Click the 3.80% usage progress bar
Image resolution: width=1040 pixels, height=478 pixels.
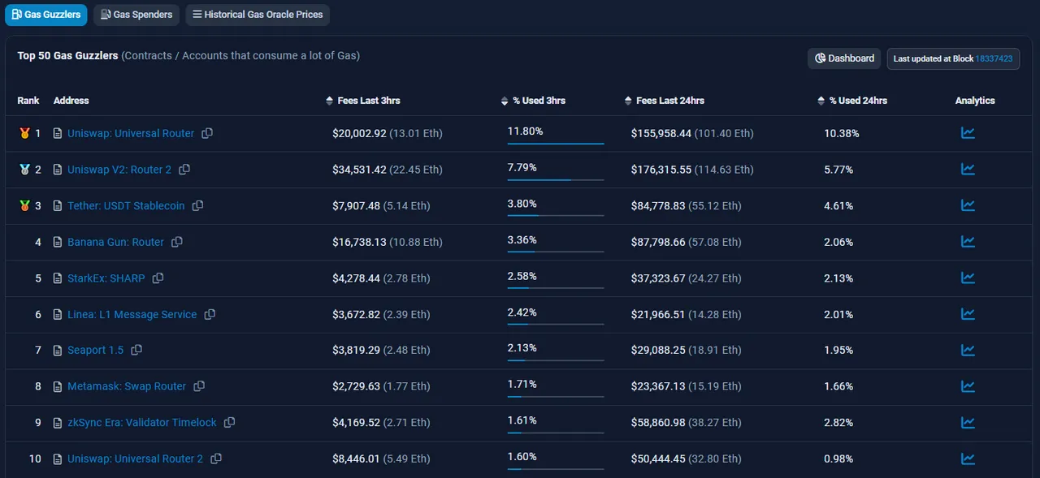(x=556, y=216)
